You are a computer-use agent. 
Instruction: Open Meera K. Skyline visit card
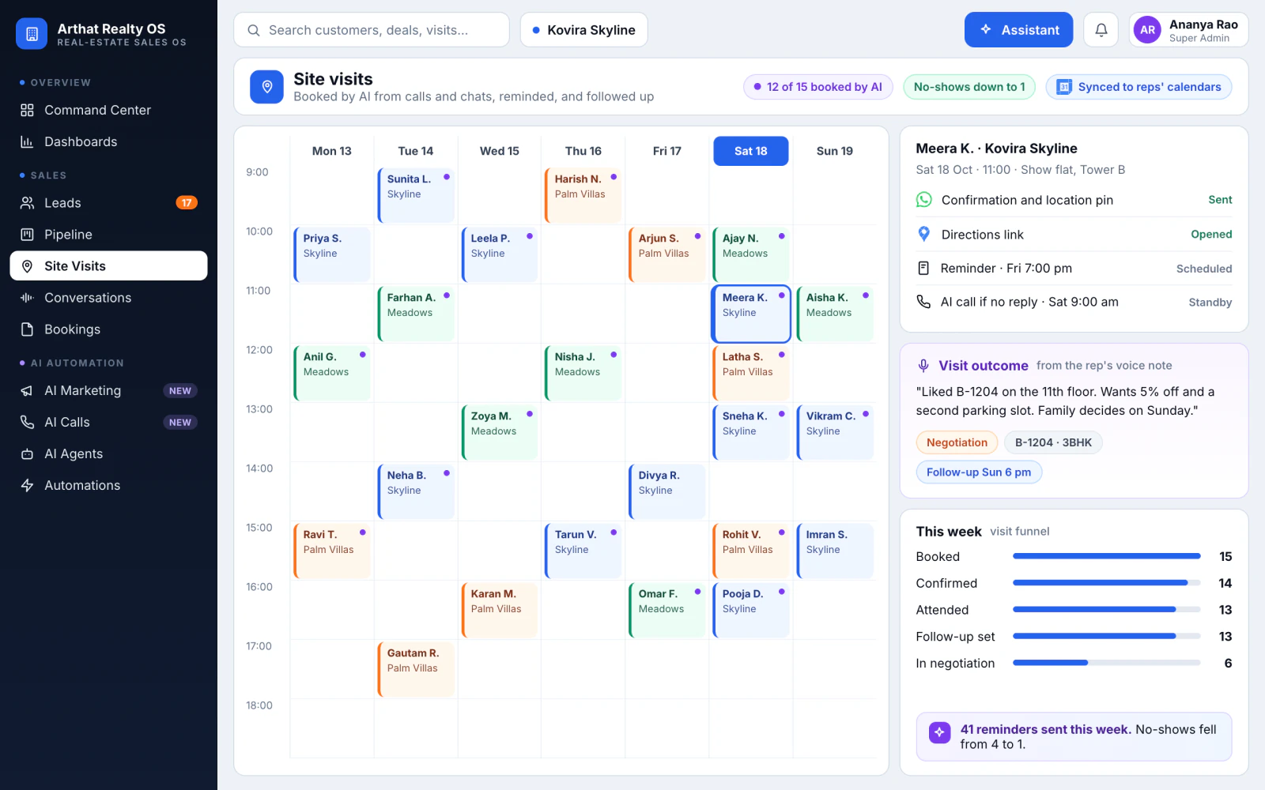point(751,314)
